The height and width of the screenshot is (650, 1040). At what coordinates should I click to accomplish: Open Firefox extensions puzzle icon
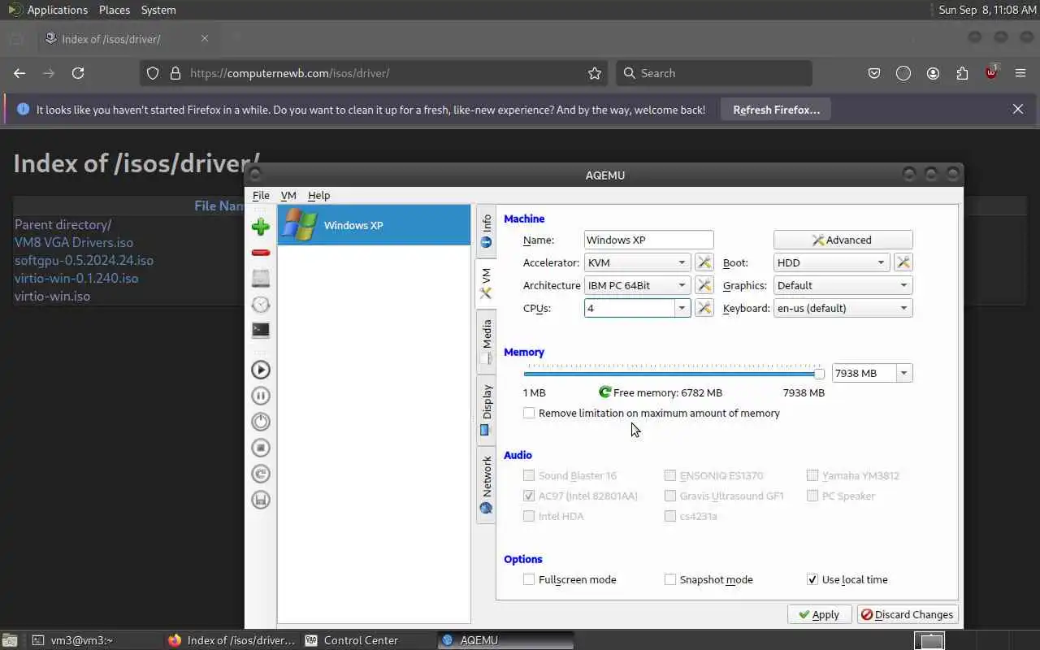coord(962,73)
